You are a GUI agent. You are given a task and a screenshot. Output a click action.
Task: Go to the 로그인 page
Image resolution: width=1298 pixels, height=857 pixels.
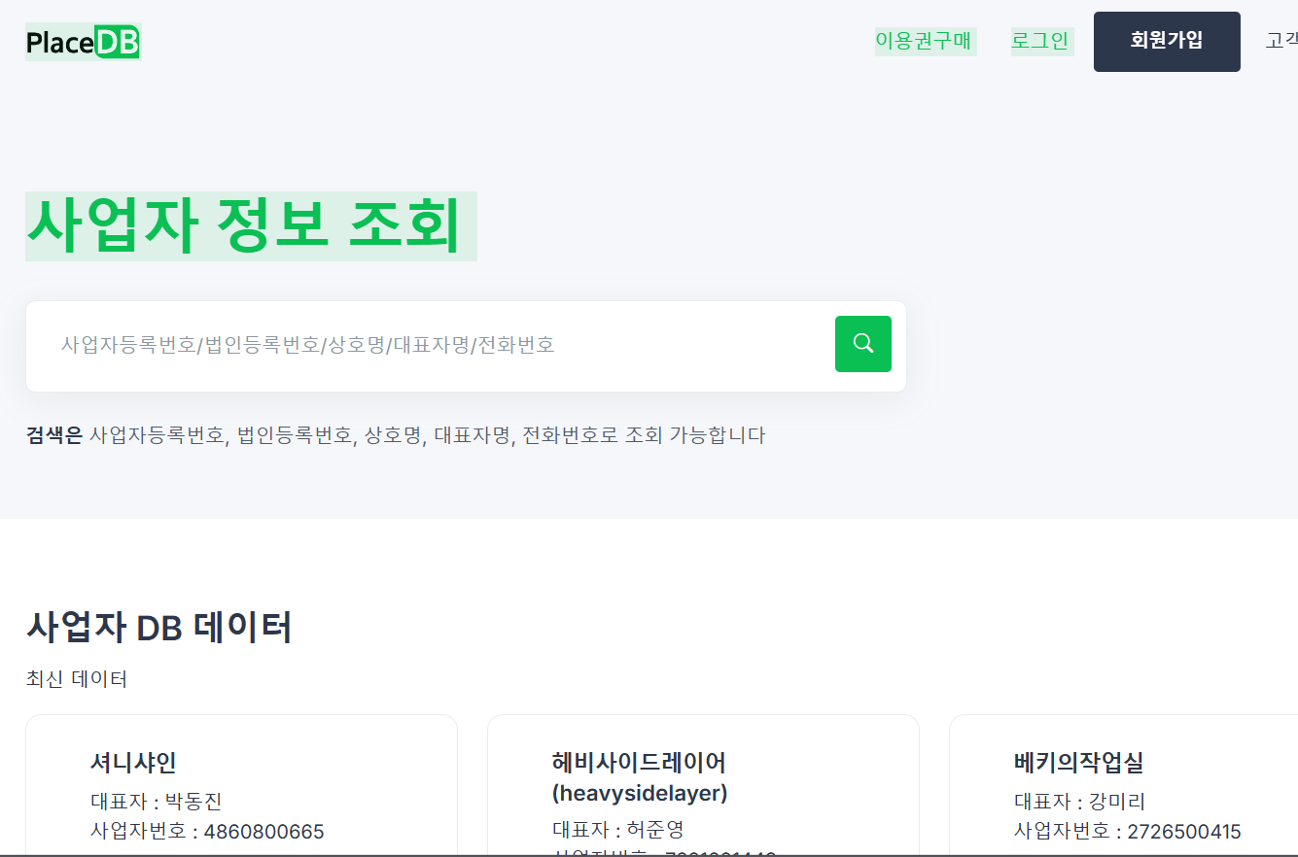(1039, 41)
